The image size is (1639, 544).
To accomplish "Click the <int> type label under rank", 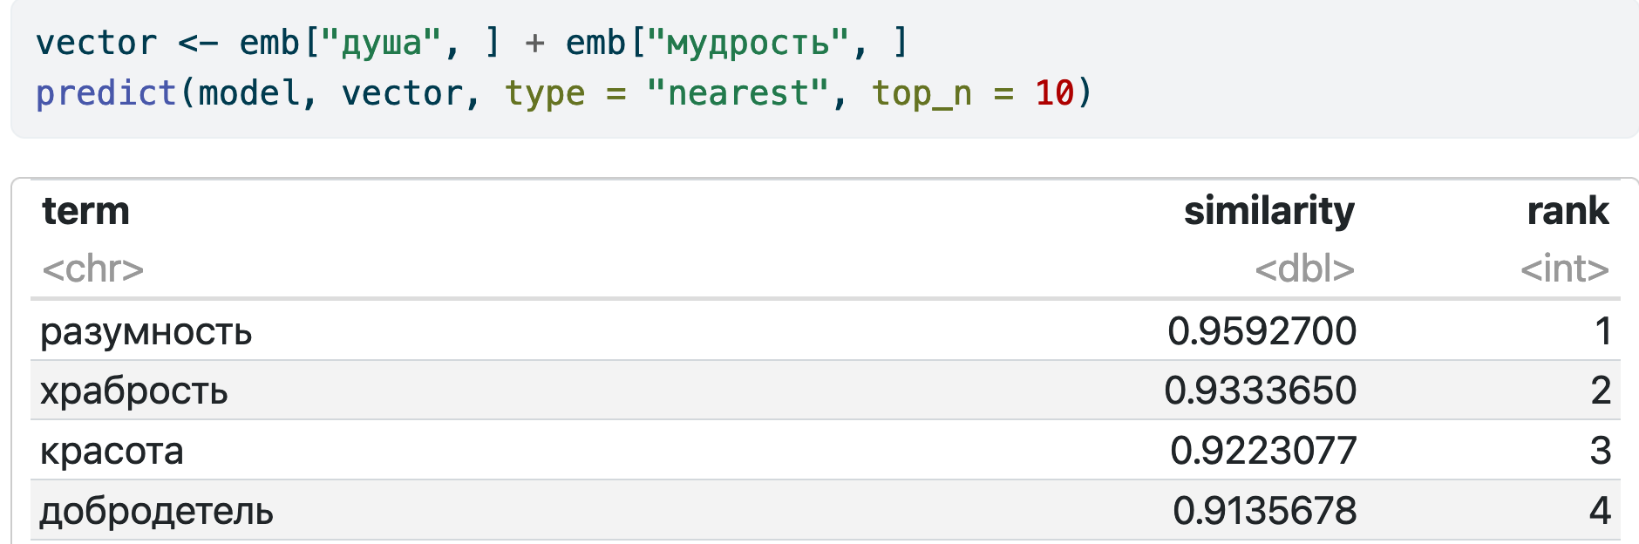I will tap(1564, 269).
